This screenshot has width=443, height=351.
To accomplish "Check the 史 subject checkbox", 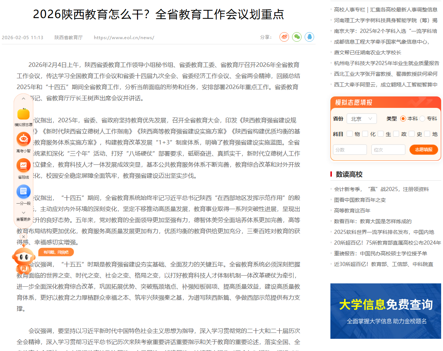I will point(412,134).
